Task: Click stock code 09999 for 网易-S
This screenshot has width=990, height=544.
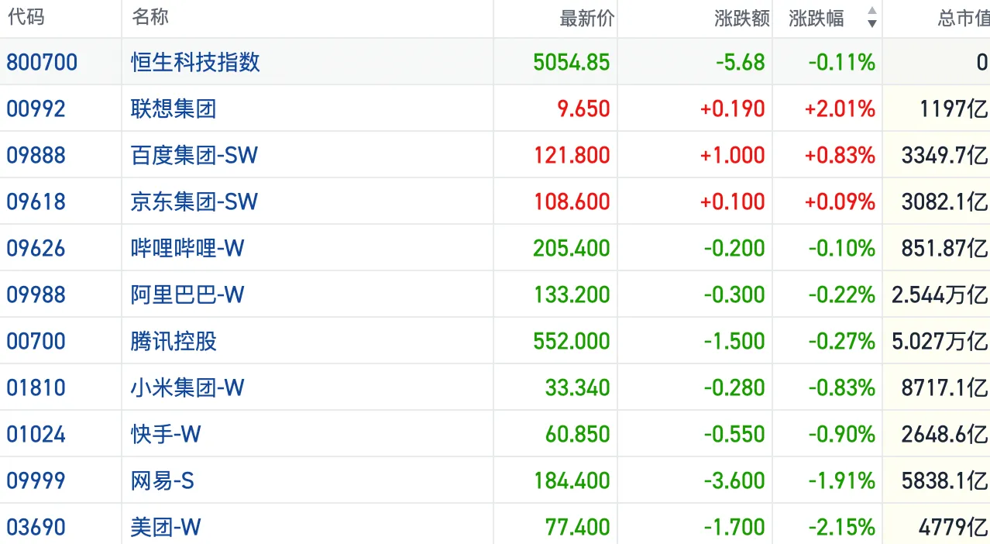Action: point(36,480)
